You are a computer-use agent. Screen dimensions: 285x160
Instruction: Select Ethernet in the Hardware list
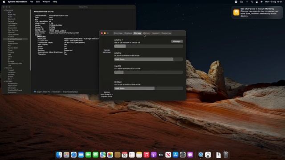tap(11, 32)
